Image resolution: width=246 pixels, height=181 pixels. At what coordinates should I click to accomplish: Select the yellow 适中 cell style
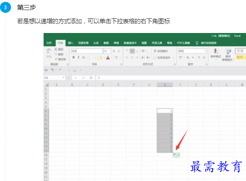point(240,57)
